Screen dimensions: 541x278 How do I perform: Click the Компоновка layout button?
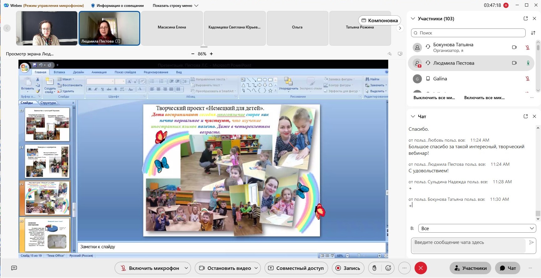coord(379,20)
